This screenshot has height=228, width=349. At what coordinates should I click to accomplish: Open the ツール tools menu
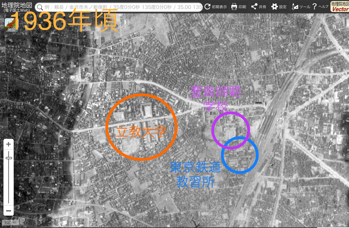click(x=301, y=7)
